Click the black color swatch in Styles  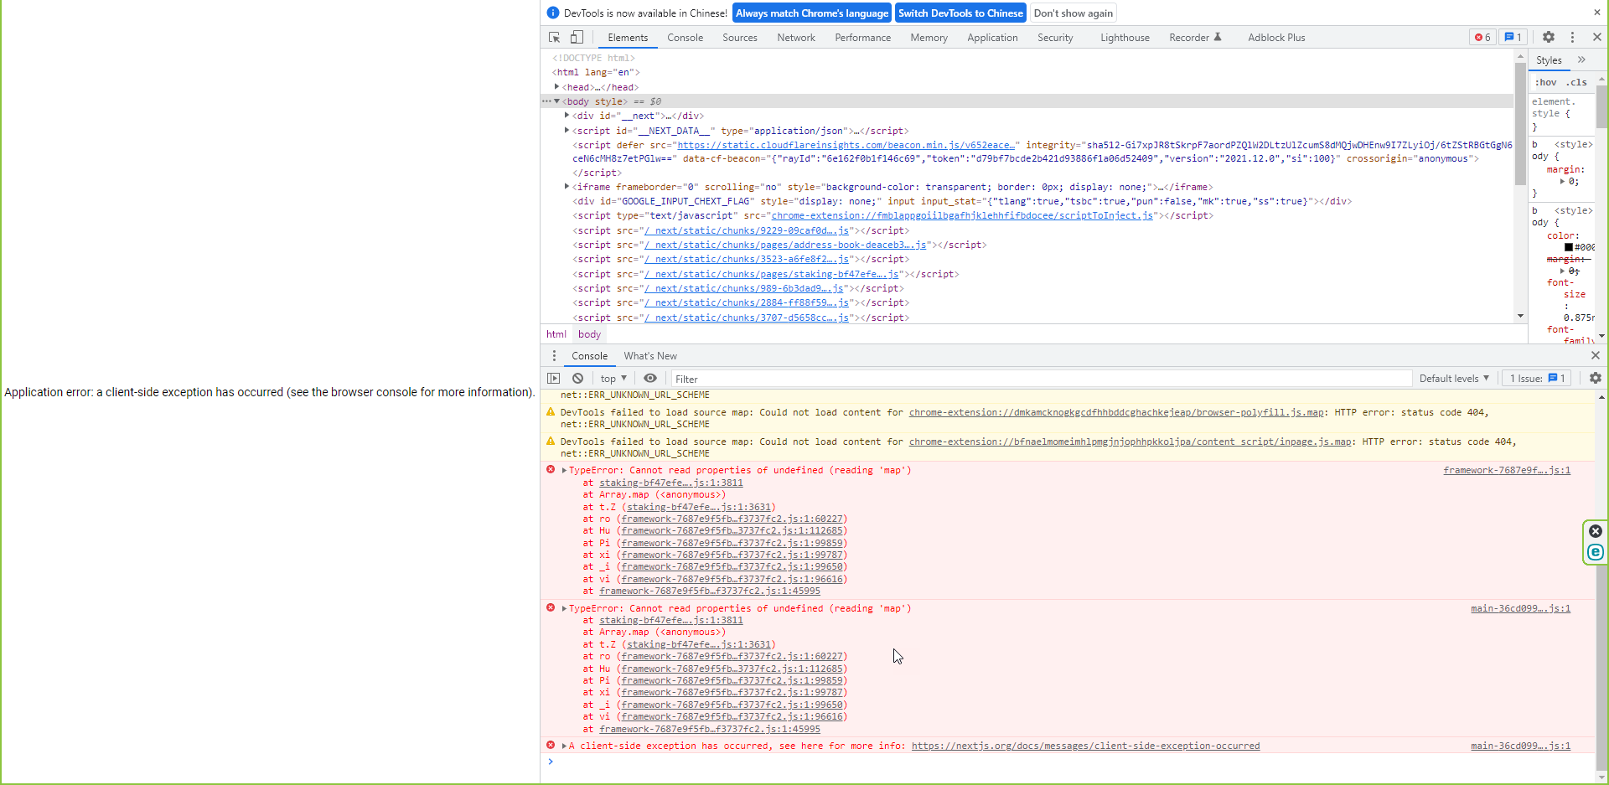point(1569,247)
